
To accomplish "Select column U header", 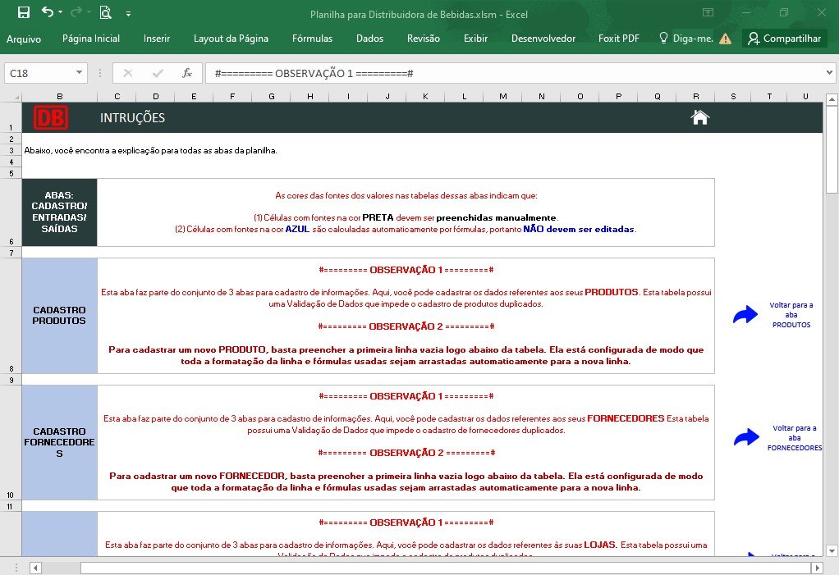I will (x=805, y=96).
